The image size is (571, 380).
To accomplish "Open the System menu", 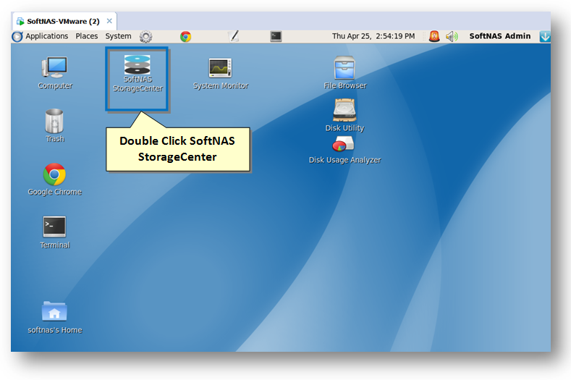I will click(x=119, y=36).
